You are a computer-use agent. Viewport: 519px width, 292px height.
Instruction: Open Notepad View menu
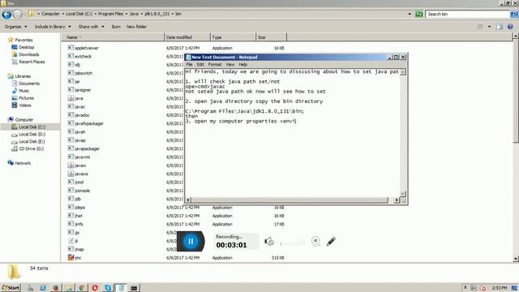(x=230, y=65)
